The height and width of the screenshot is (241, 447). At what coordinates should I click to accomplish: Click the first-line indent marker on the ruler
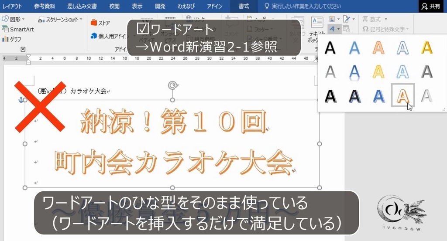(x=28, y=56)
